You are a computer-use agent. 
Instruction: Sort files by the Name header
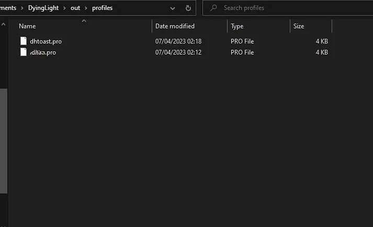tap(27, 26)
